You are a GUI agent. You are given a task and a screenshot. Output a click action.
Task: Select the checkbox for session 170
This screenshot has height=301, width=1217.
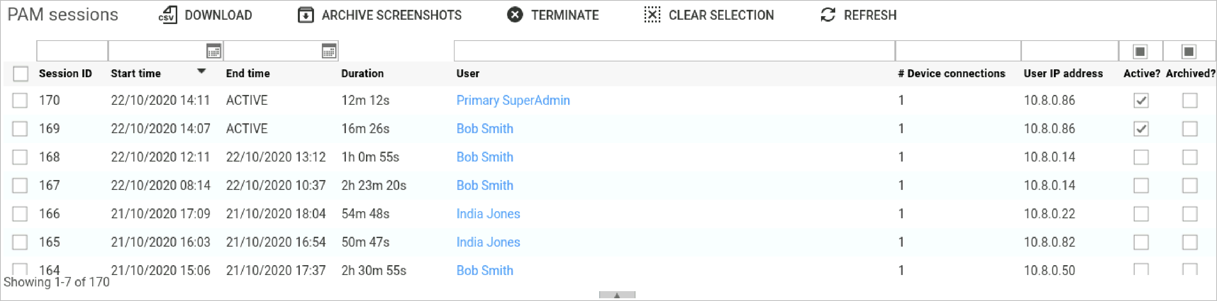pyautogui.click(x=20, y=100)
